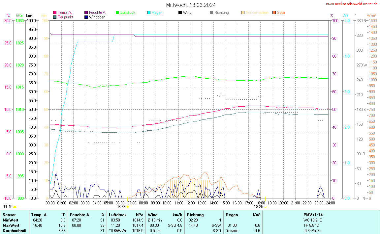Click the Temp. A. pink legend swatch
The width and height of the screenshot is (380, 234).
55,13
